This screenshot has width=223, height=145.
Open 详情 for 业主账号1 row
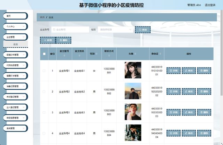click(174, 71)
